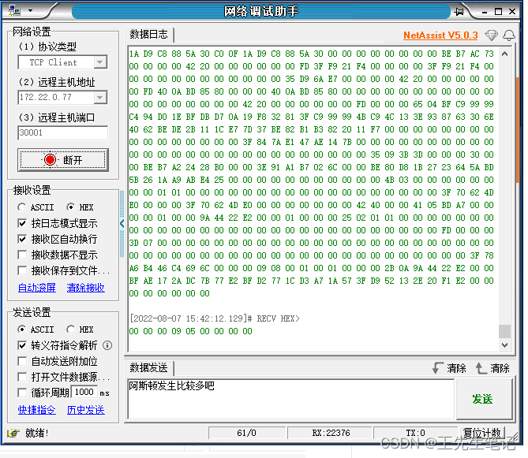Click the diamond VIP icon
The width and height of the screenshot is (528, 458).
click(491, 35)
